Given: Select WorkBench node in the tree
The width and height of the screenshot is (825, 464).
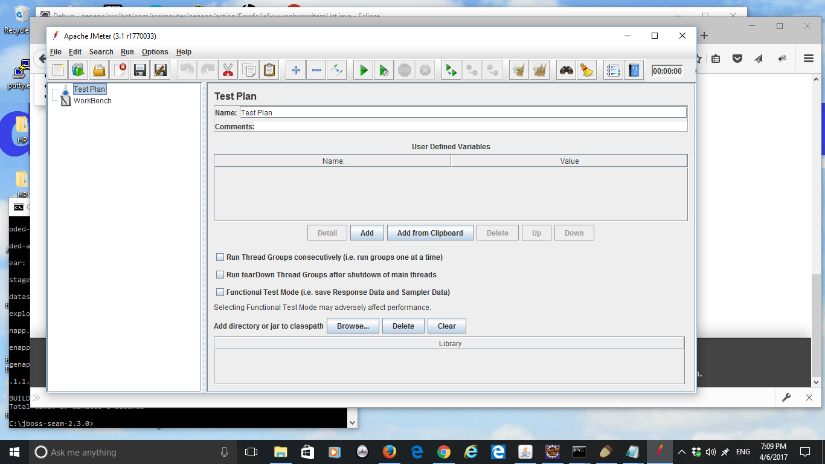Looking at the screenshot, I should (x=92, y=101).
